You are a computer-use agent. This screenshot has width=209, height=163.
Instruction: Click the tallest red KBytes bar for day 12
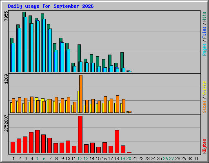coord(80,134)
